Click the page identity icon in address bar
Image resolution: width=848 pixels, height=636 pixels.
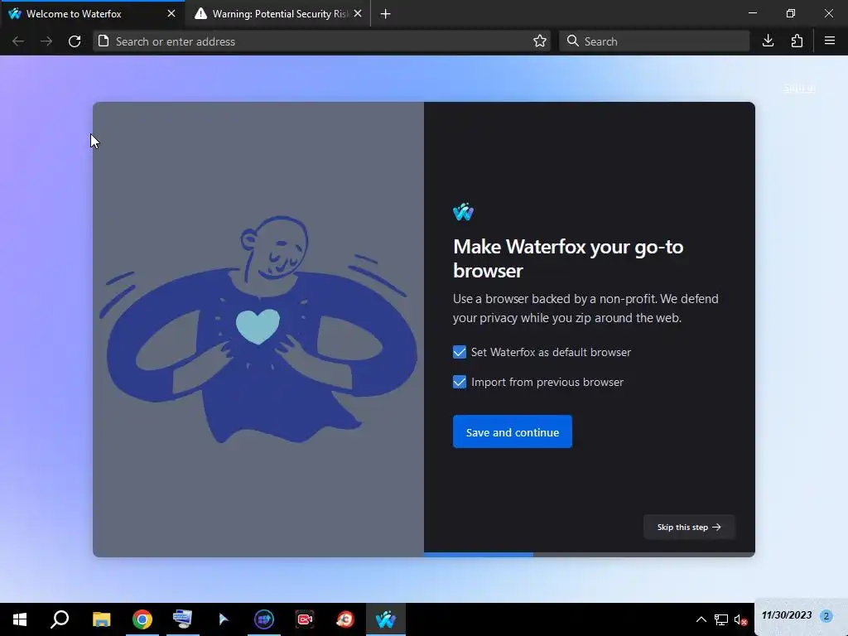tap(104, 41)
